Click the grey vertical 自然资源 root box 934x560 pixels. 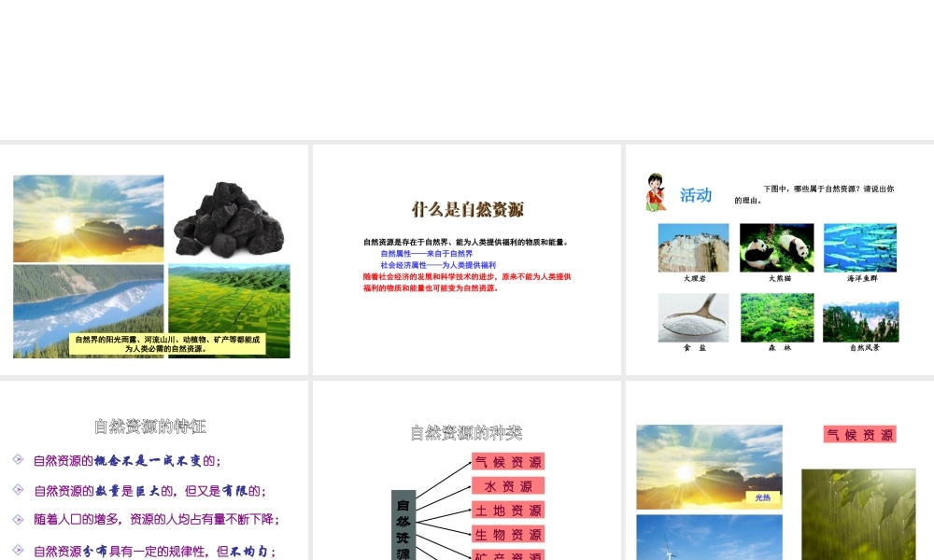click(403, 525)
